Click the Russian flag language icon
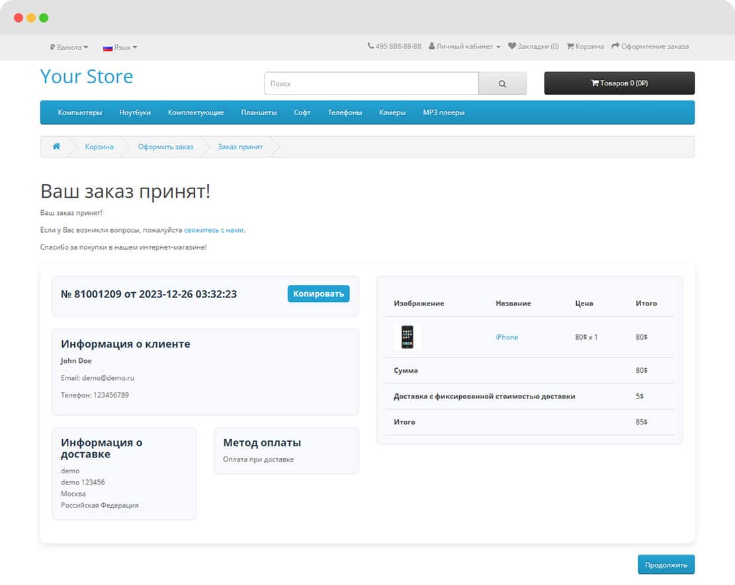 pos(108,48)
